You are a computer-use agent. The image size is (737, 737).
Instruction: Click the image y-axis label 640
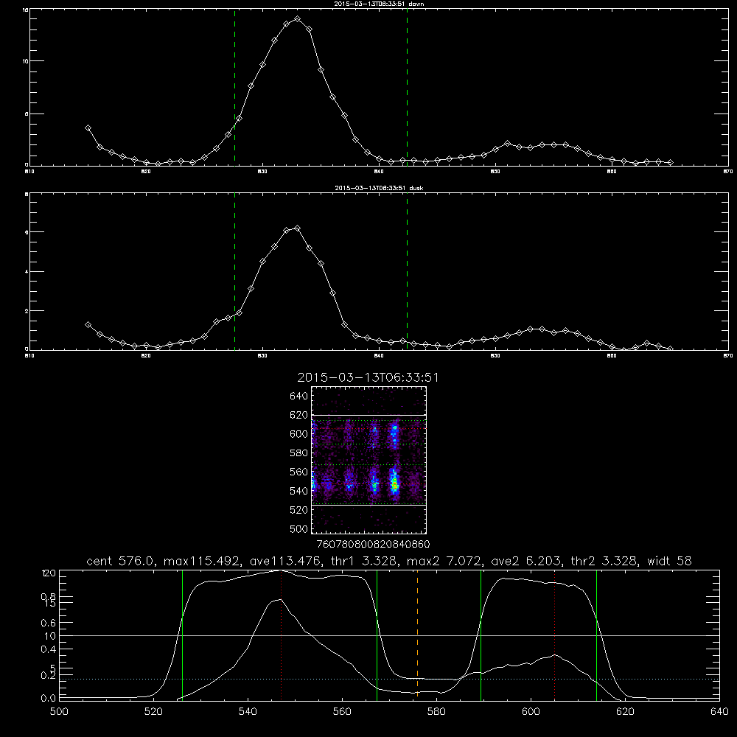coord(299,397)
